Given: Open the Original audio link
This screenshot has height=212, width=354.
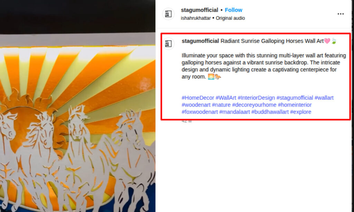Looking at the screenshot, I should pos(230,18).
